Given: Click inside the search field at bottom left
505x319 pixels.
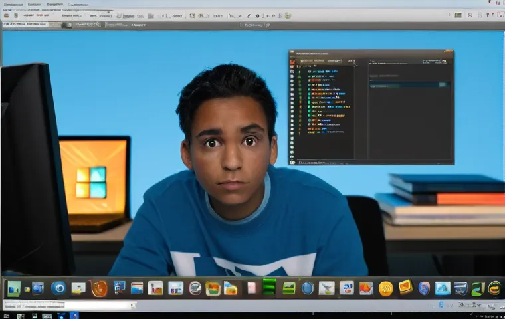Looking at the screenshot, I should pos(66,305).
